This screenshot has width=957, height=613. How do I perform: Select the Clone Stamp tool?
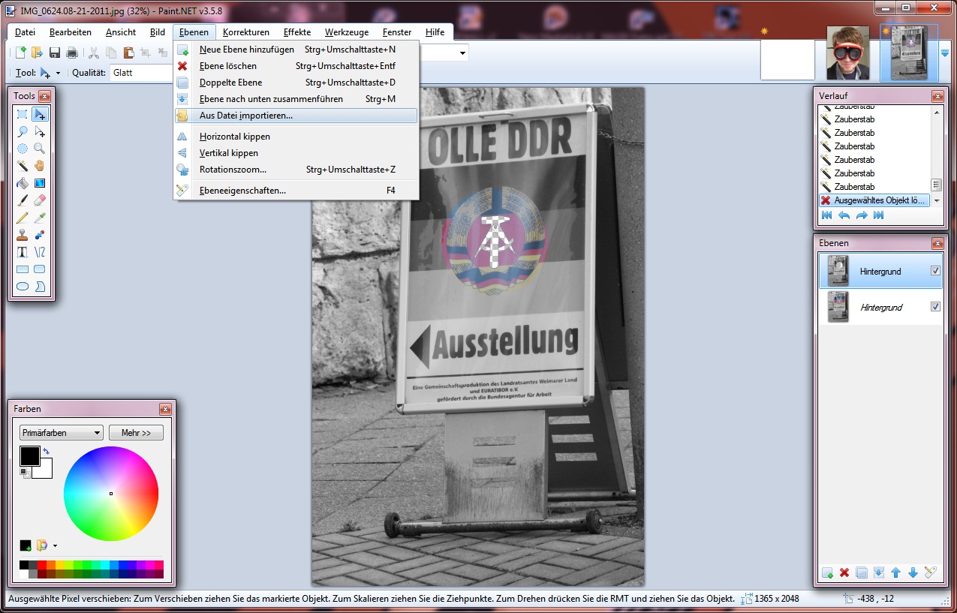(x=23, y=235)
